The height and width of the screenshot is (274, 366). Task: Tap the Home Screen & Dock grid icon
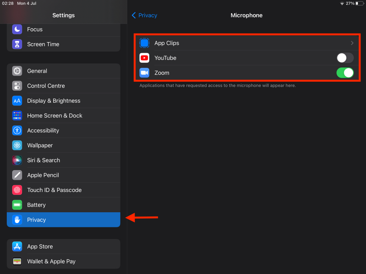point(17,116)
